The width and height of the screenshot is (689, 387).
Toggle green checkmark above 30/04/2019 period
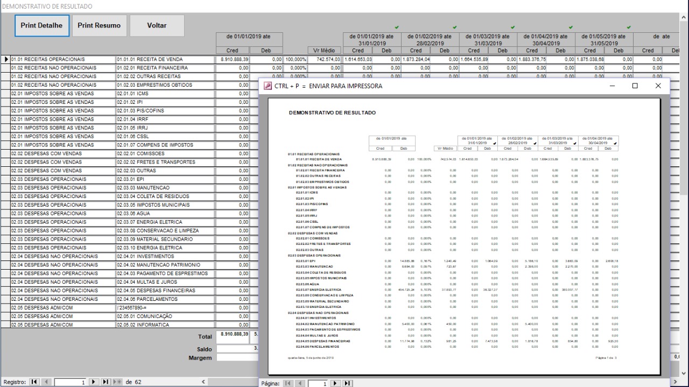click(x=571, y=27)
